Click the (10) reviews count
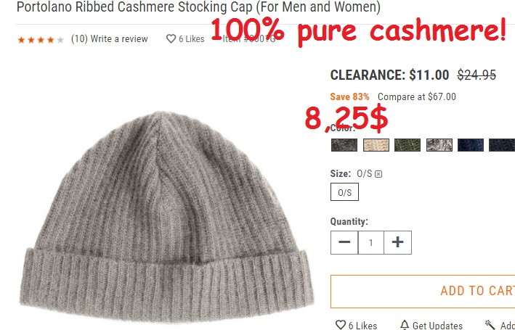Viewport: 515px width, 330px height. pyautogui.click(x=79, y=39)
